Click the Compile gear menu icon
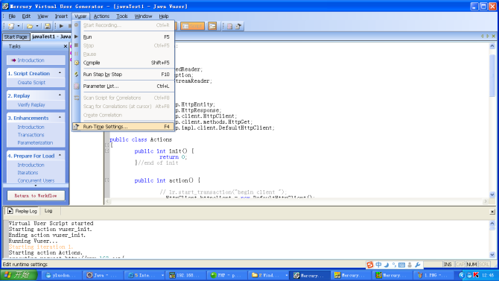Viewport: 499px width, 281px height. point(77,63)
